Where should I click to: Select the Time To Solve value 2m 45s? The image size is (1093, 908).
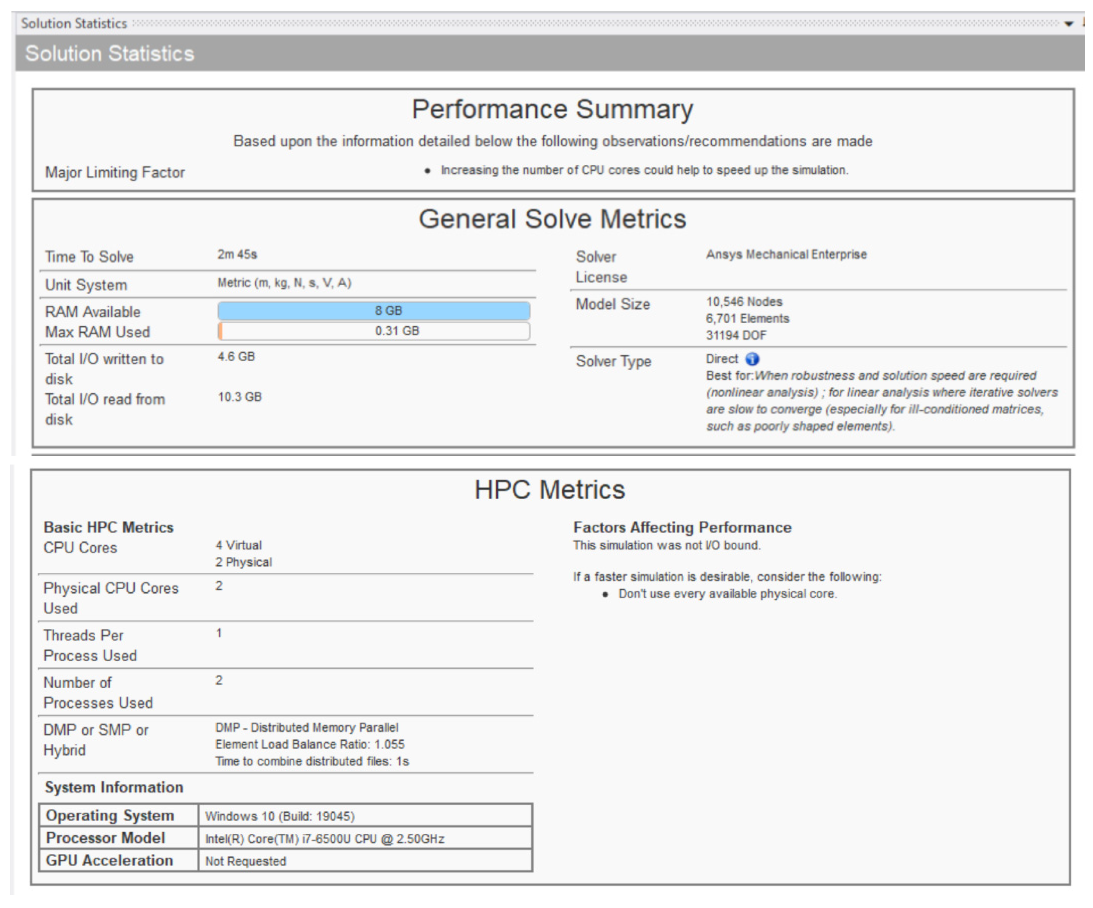pos(237,254)
